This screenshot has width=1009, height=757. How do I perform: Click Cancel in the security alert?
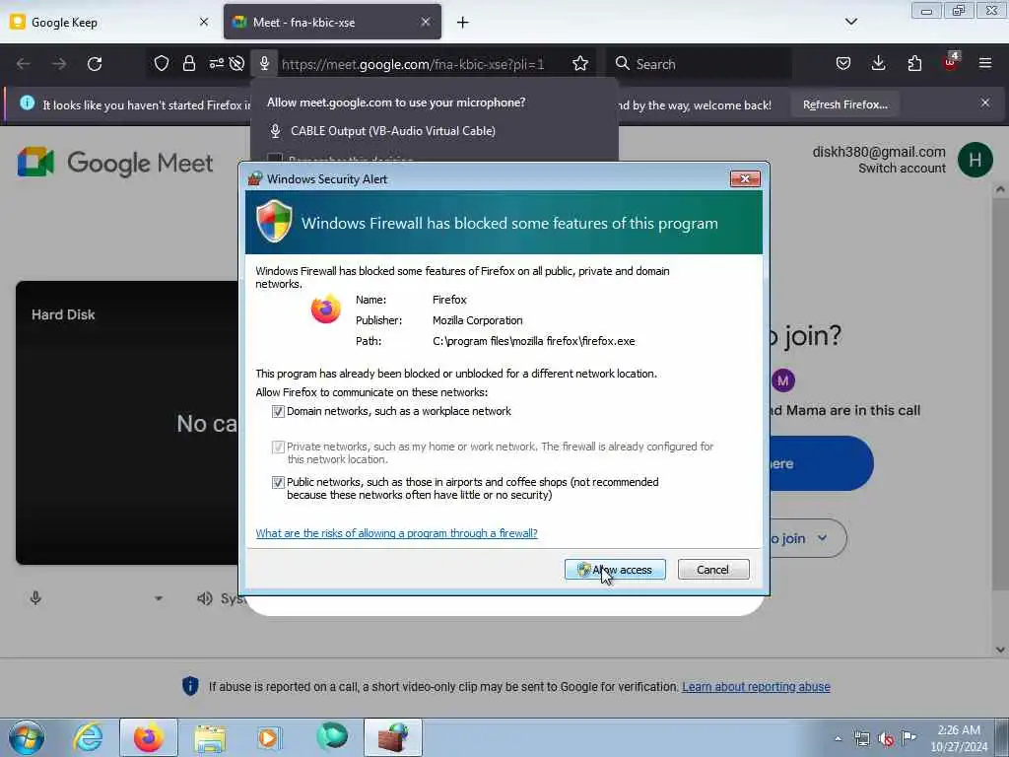point(713,570)
